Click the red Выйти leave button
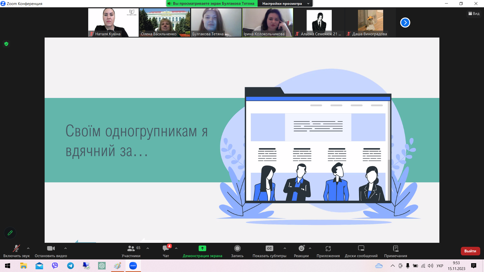Image resolution: width=484 pixels, height=272 pixels. 470,251
